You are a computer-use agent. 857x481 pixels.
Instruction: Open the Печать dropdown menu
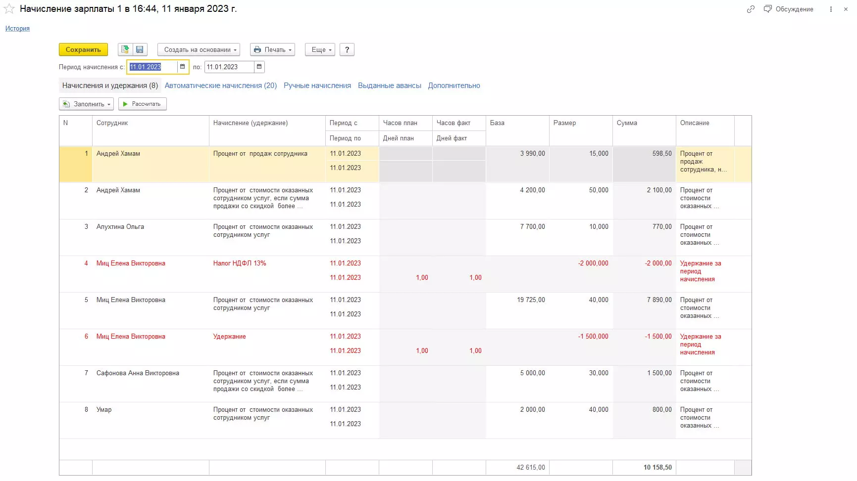[272, 49]
